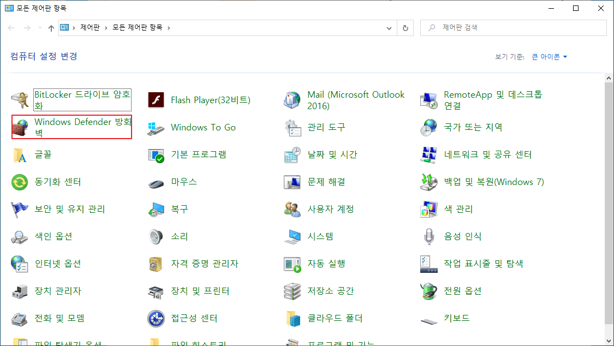Open 사용자 계정 people icon
Viewport: 614px width, 346px height.
(292, 210)
